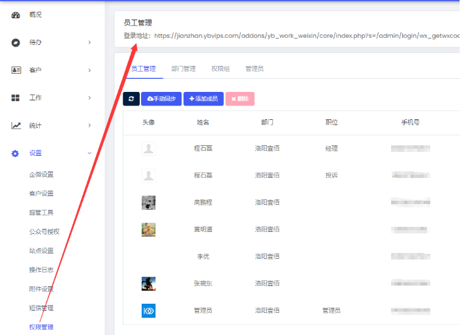
Task: Open the 权限组 tab
Action: 220,68
